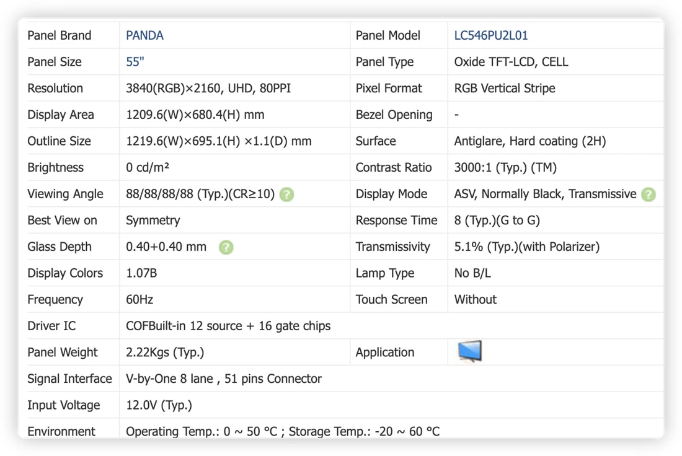Click the Surface Antiglare Hard coating text

529,141
